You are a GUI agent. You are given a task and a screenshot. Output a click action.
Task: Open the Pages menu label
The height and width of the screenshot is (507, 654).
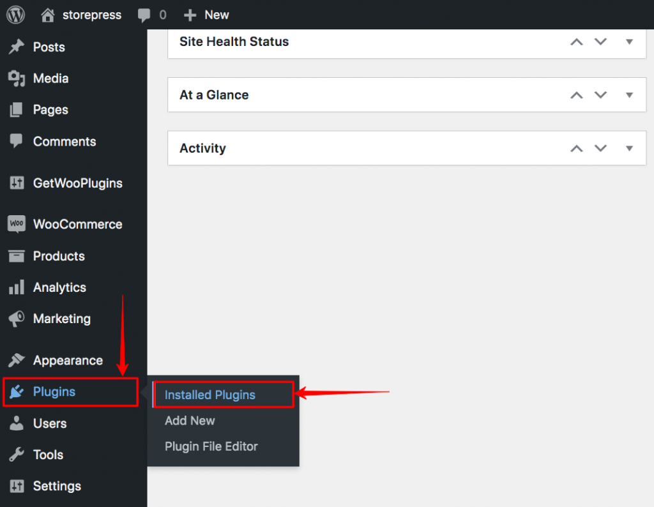click(50, 110)
